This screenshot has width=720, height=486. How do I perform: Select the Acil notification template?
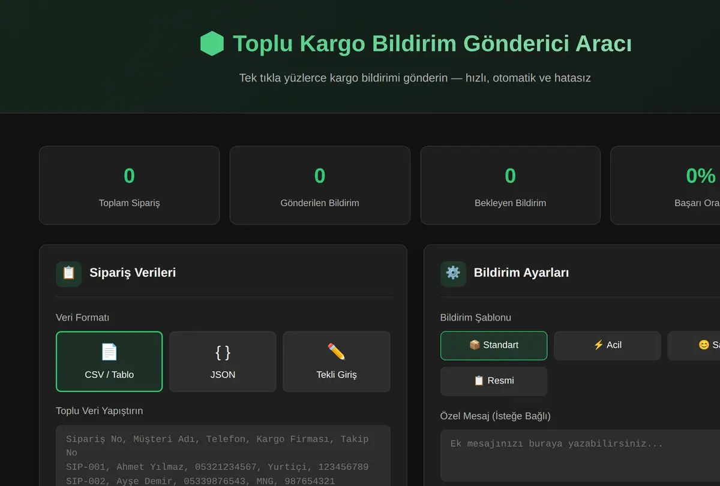point(607,345)
